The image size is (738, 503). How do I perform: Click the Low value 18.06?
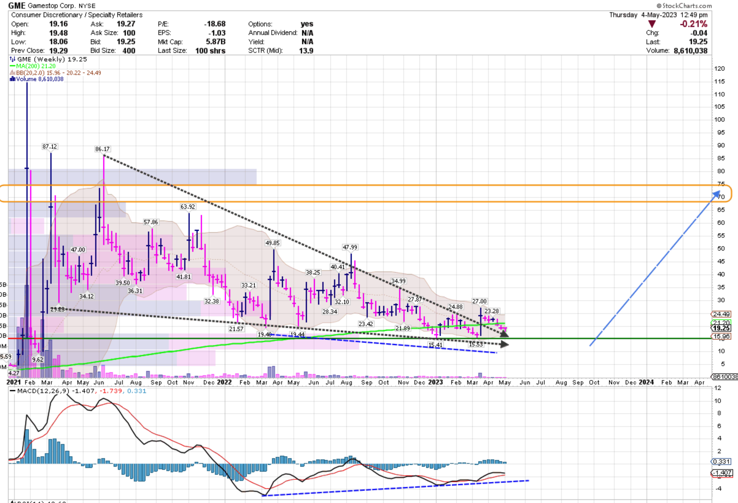point(58,42)
